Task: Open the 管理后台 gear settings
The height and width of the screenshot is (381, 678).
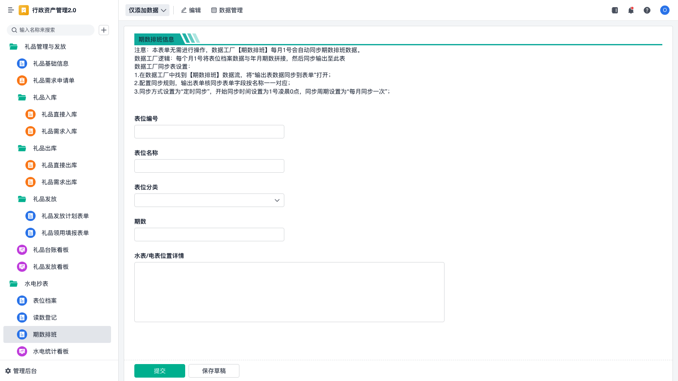Action: click(x=21, y=371)
